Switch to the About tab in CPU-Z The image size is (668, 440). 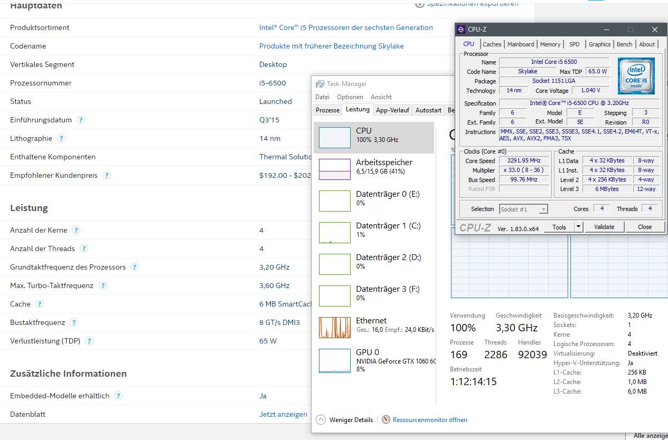[647, 44]
